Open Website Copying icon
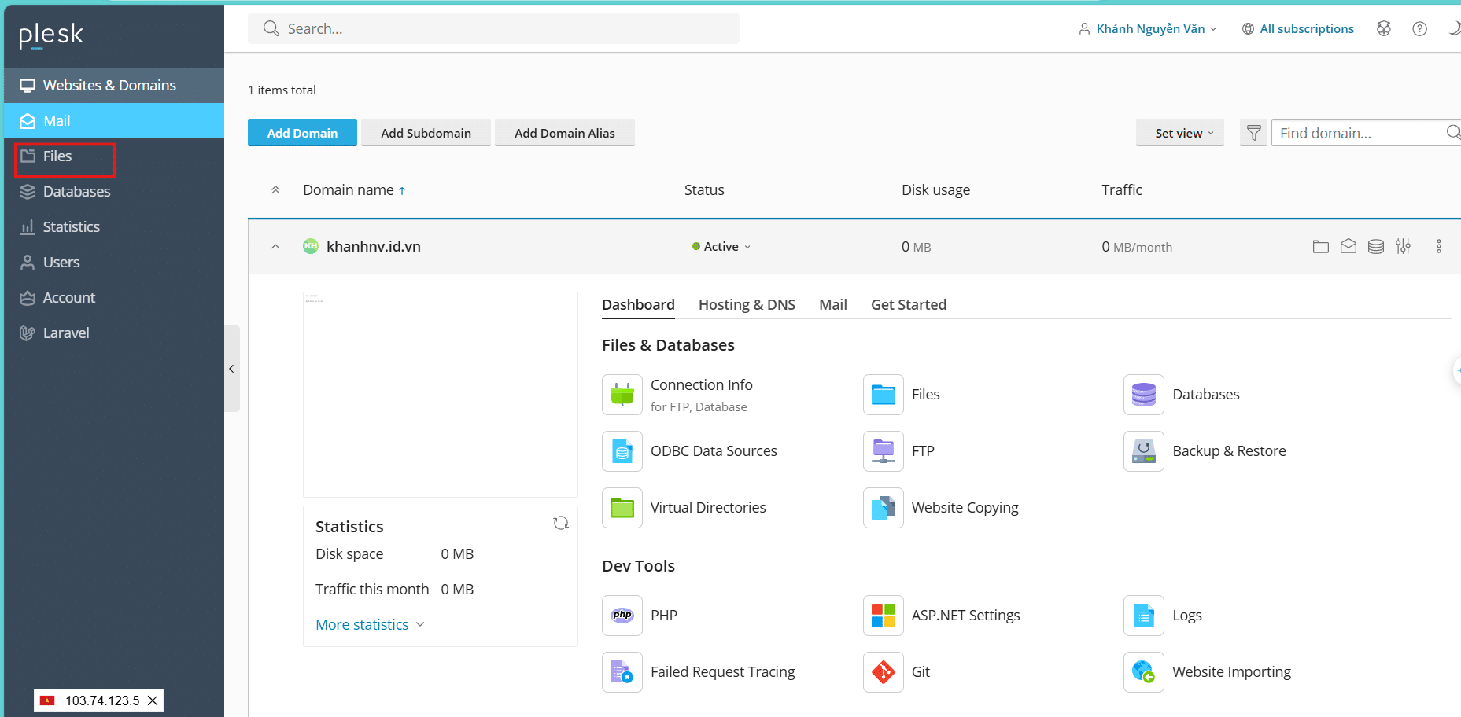Image resolution: width=1461 pixels, height=717 pixels. coord(883,508)
